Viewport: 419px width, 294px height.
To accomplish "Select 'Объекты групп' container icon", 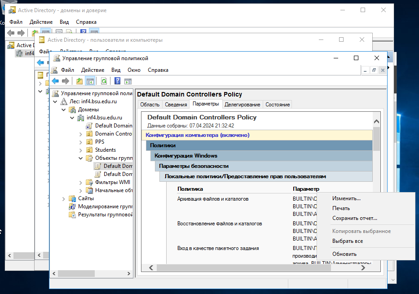I will click(89, 158).
